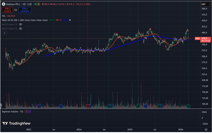Click the HLN price label on the axis
212x133 pixels.
(x=197, y=38)
